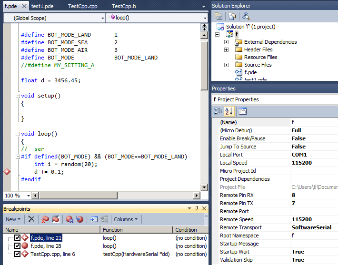Switch Properties to Alphabetical sort

(x=229, y=111)
